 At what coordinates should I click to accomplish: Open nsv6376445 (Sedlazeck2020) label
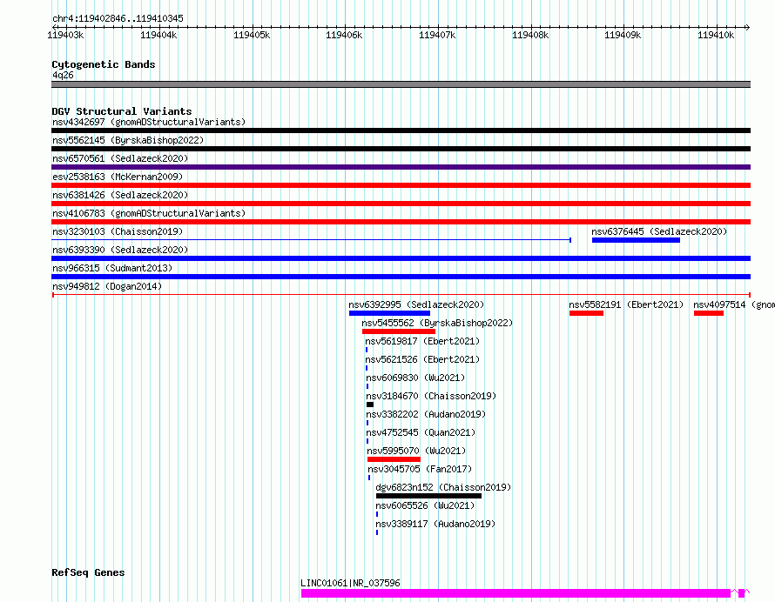click(659, 231)
